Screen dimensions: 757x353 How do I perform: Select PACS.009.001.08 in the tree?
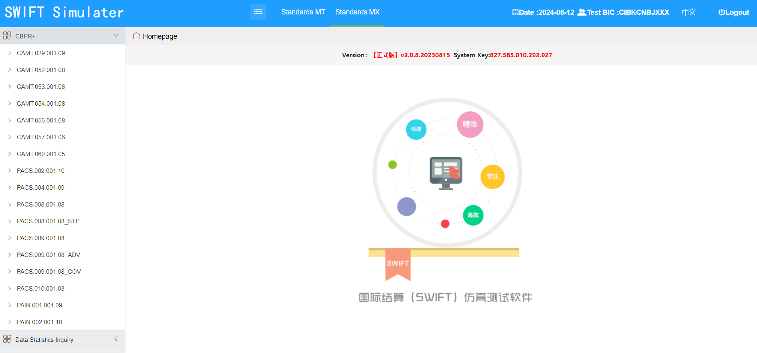pyautogui.click(x=40, y=238)
